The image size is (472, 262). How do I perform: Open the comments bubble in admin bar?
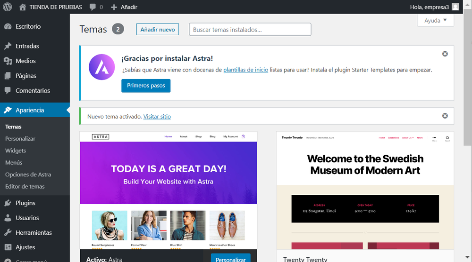click(93, 7)
